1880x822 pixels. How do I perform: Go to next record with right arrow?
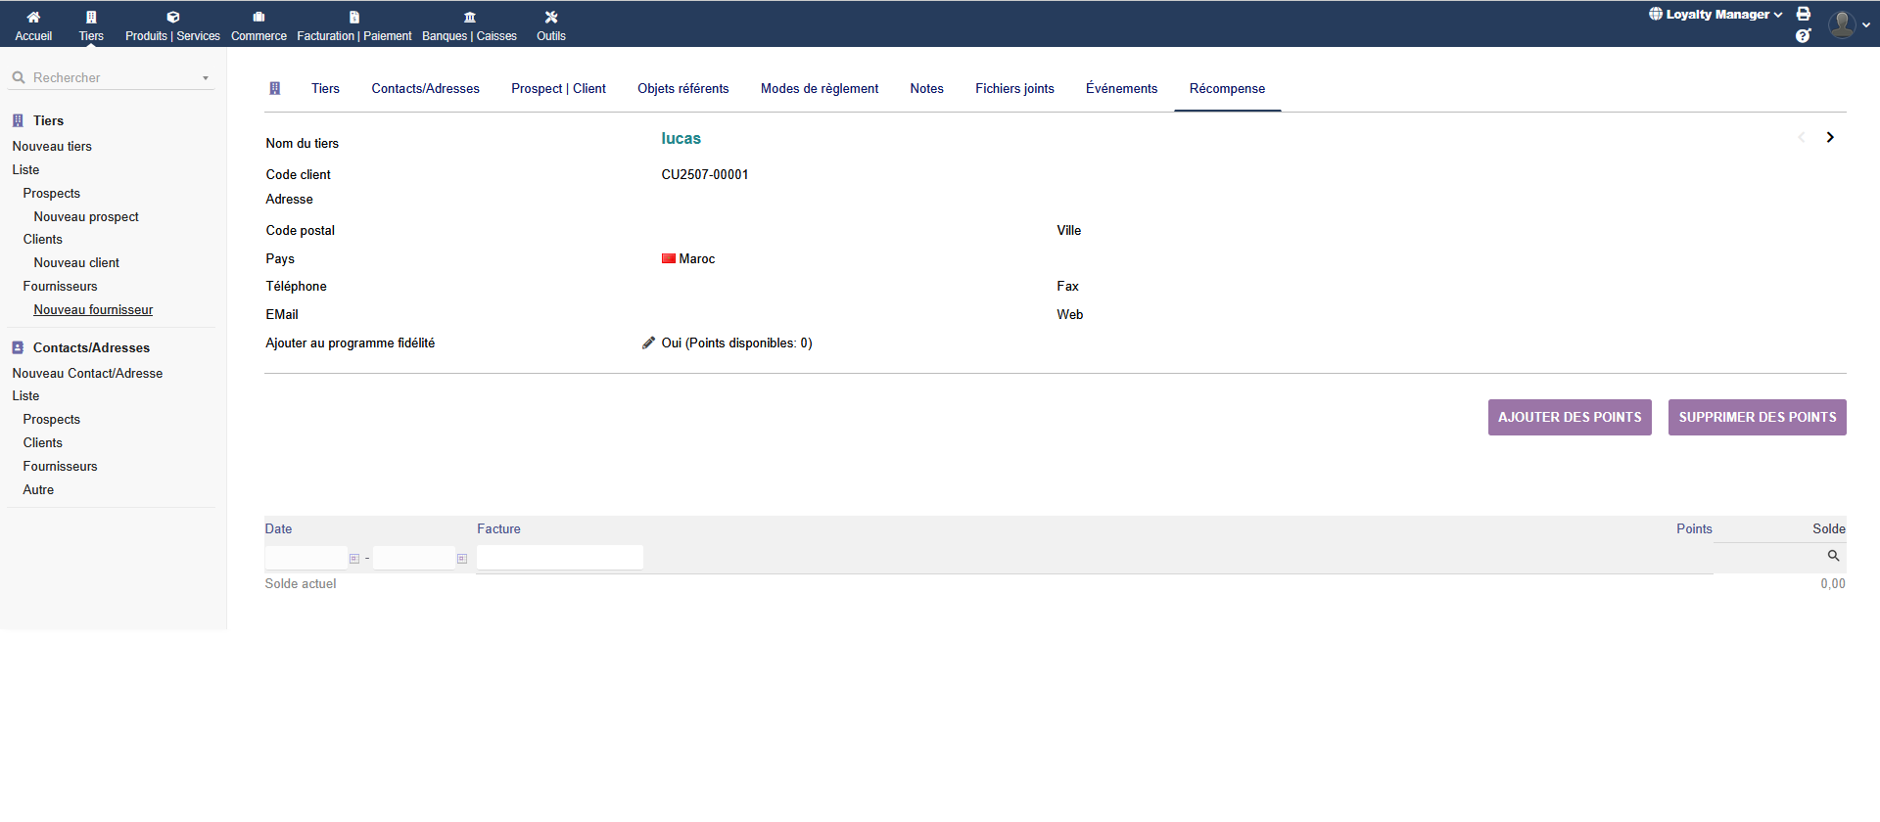tap(1830, 138)
